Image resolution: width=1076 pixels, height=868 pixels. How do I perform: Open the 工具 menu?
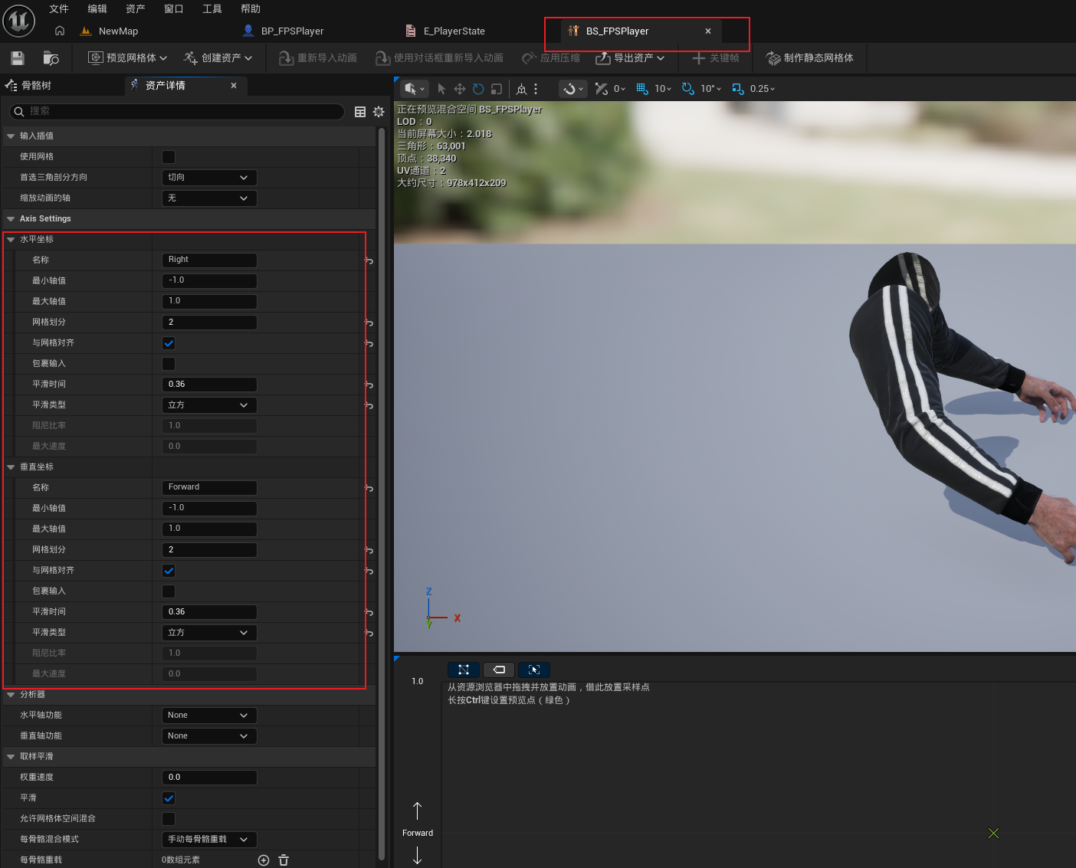pyautogui.click(x=212, y=9)
